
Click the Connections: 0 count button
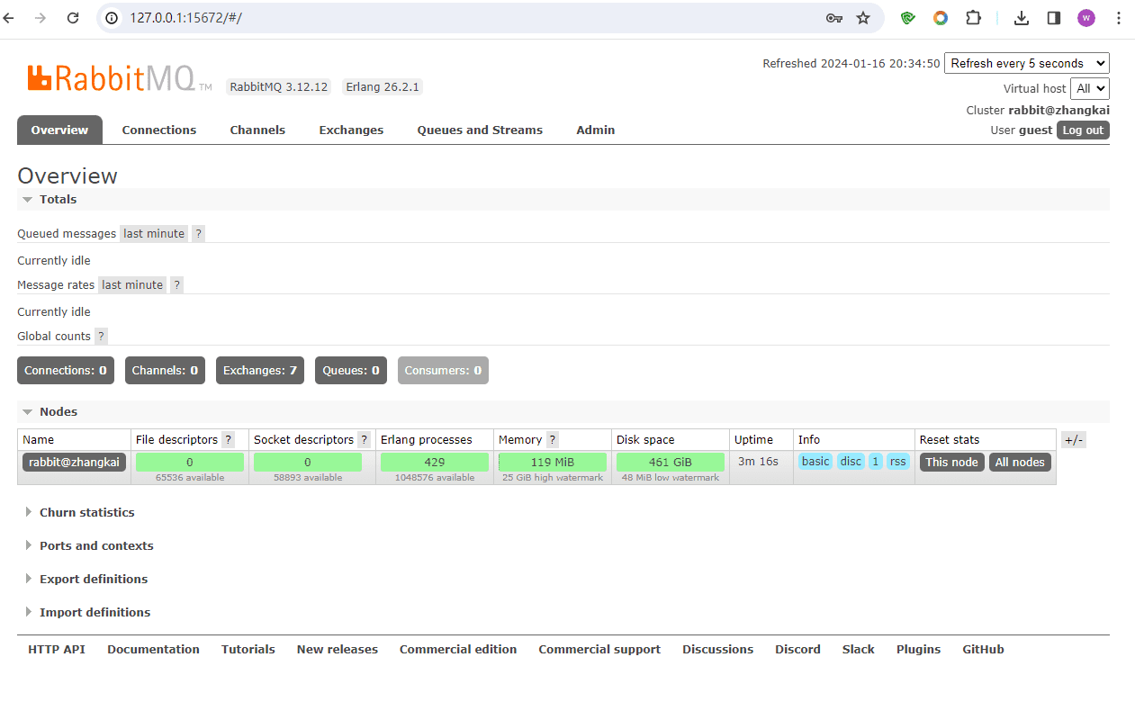66,370
